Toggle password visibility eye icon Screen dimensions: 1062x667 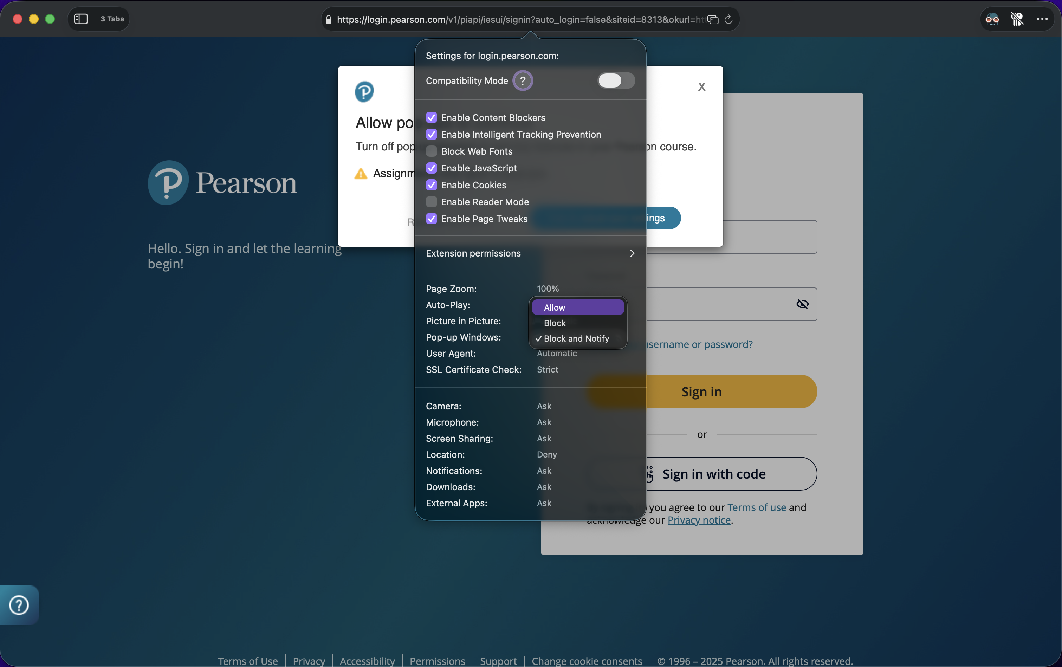[x=802, y=304]
